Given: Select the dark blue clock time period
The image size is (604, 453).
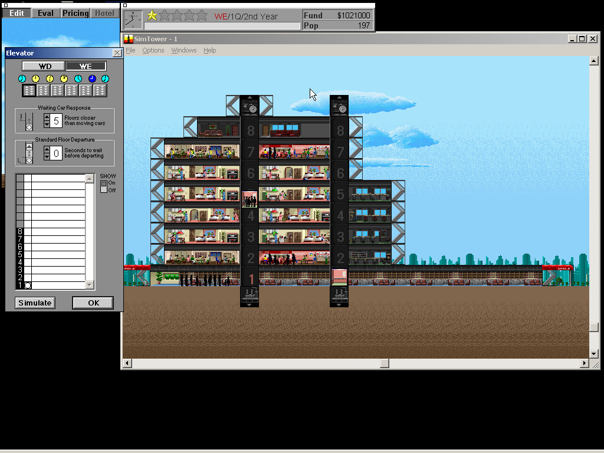Looking at the screenshot, I should [92, 78].
